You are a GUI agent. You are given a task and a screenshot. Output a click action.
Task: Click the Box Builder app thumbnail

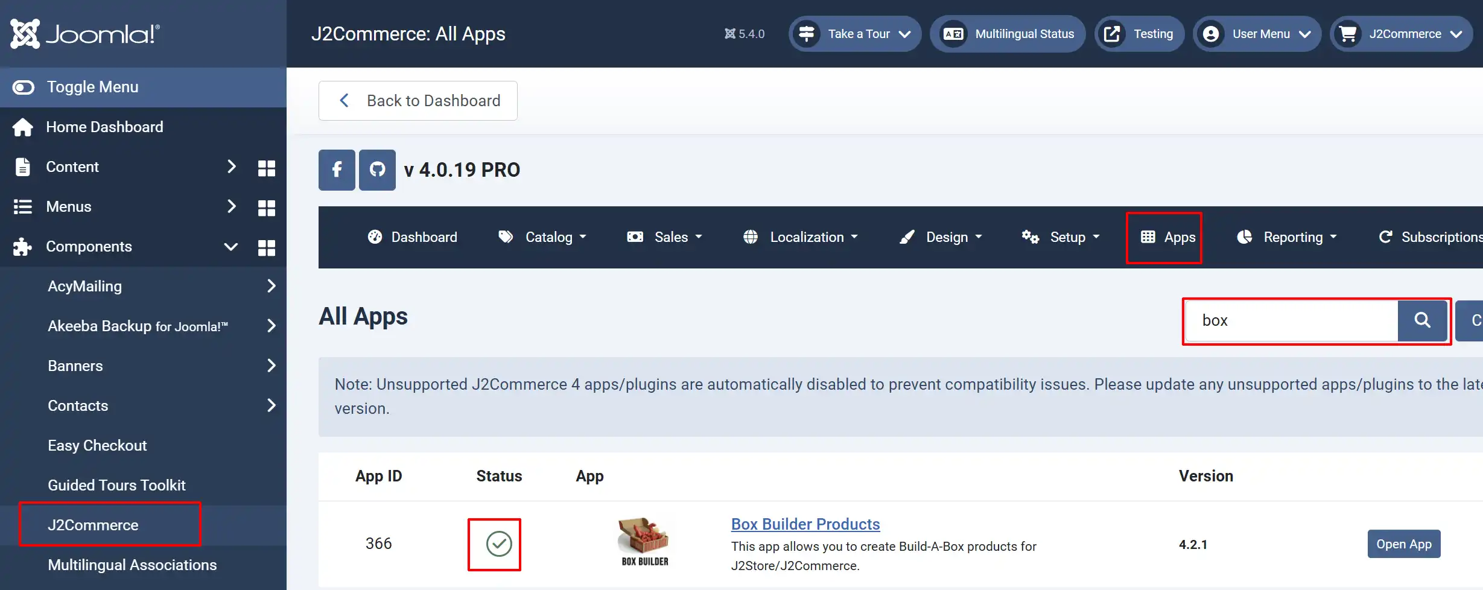(x=644, y=541)
